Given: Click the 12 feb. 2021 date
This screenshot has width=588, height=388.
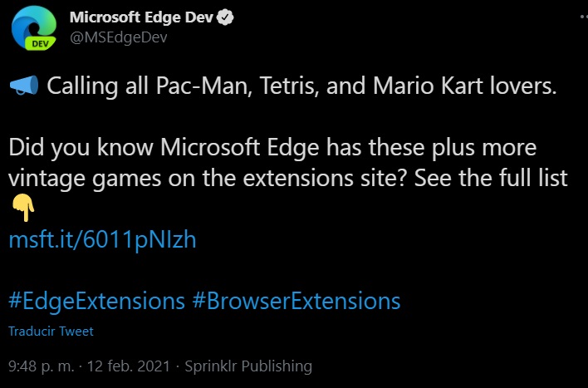Looking at the screenshot, I should (128, 366).
